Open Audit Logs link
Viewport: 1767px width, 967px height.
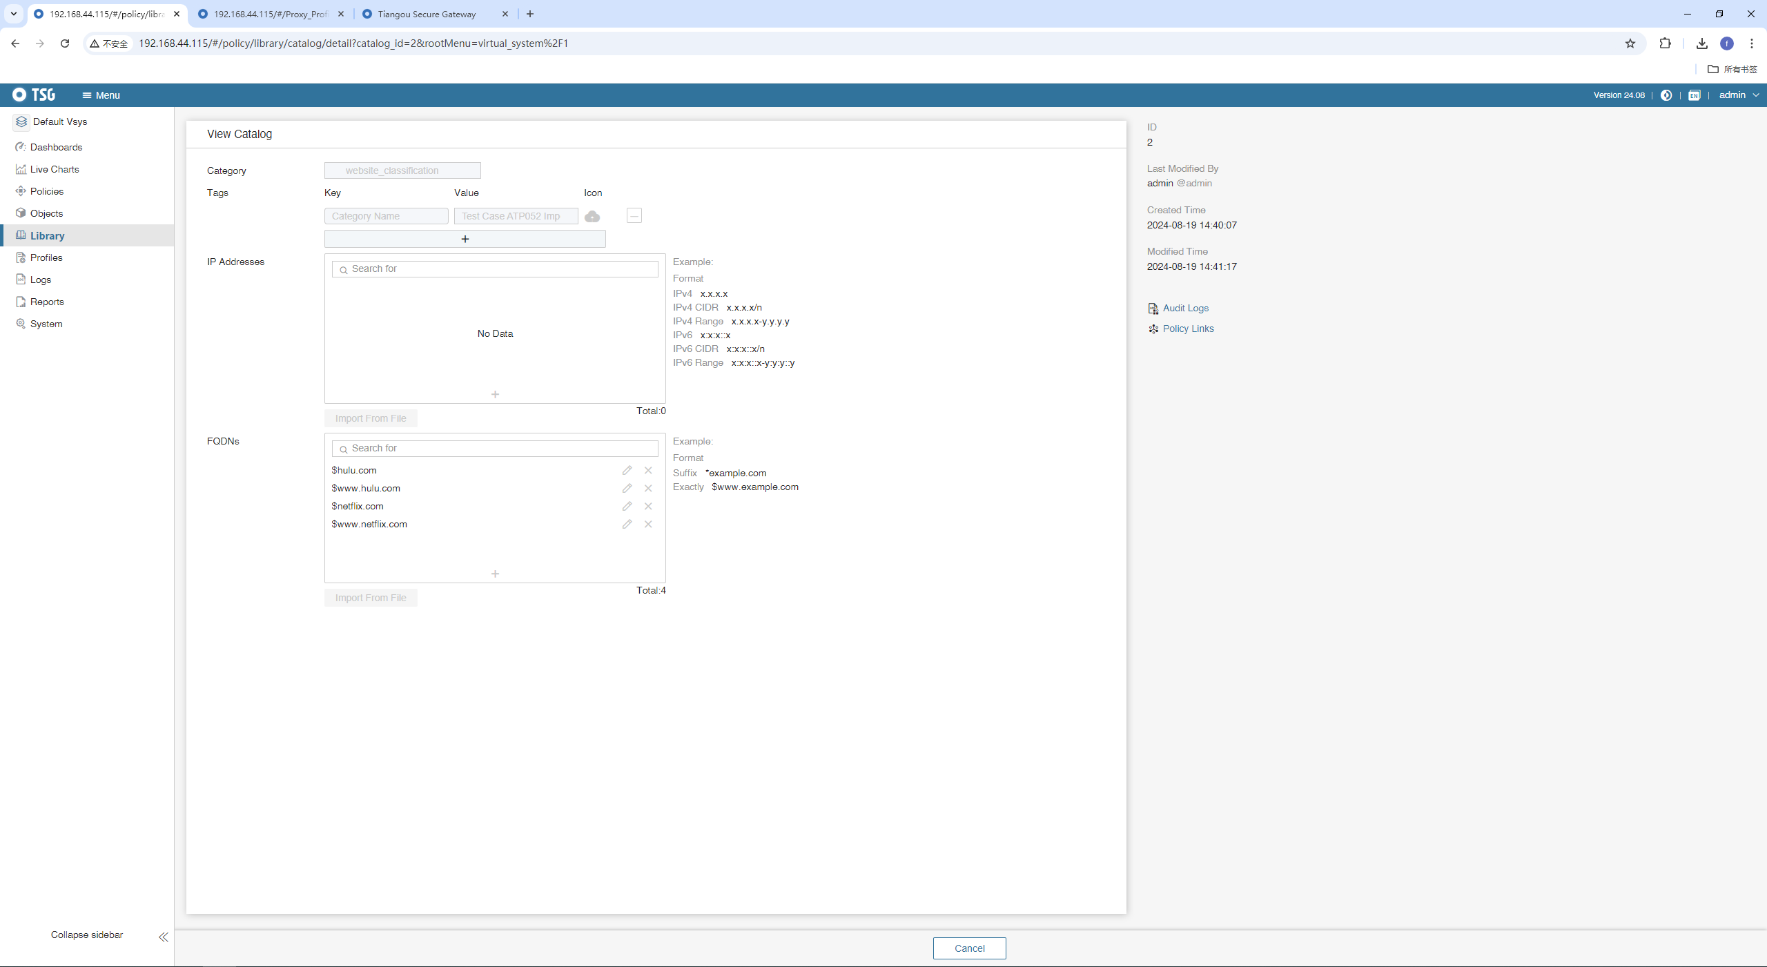(1185, 308)
